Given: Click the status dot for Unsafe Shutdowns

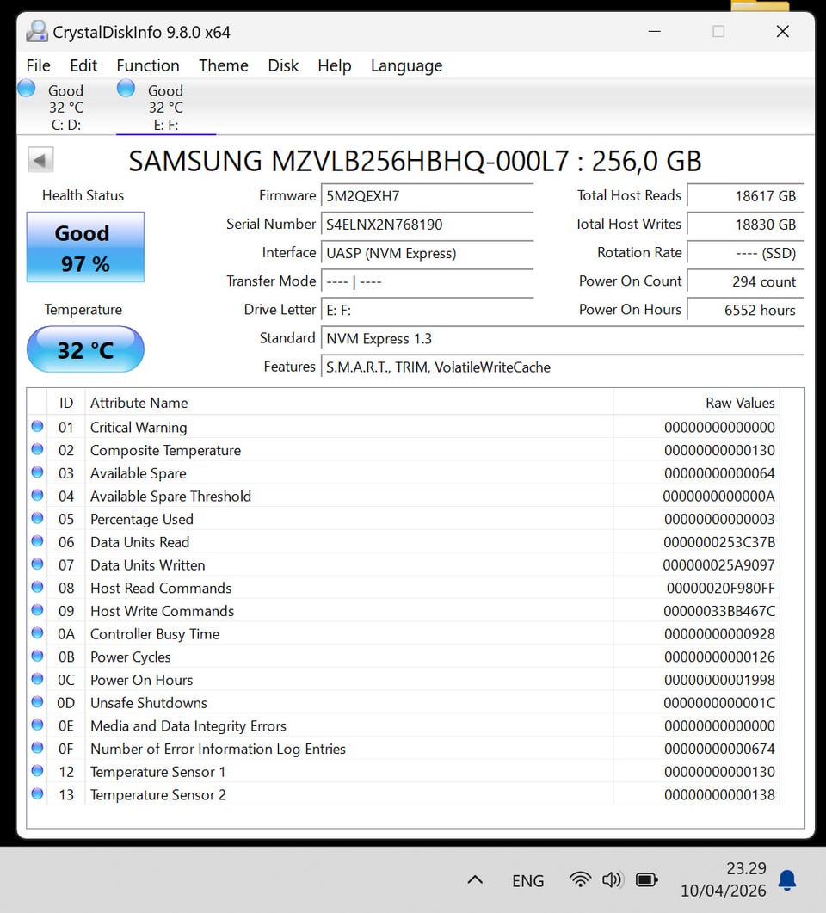Looking at the screenshot, I should pyautogui.click(x=37, y=701).
